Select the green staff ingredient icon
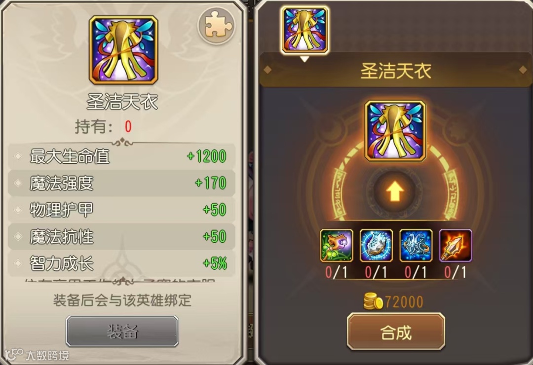The image size is (533, 365). pyautogui.click(x=337, y=245)
